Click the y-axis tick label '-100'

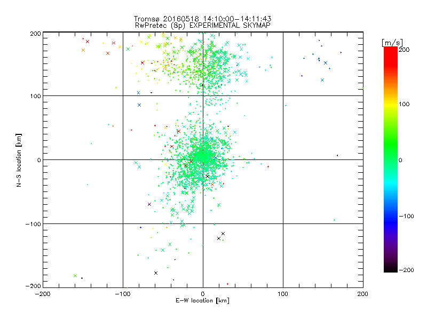pyautogui.click(x=33, y=224)
